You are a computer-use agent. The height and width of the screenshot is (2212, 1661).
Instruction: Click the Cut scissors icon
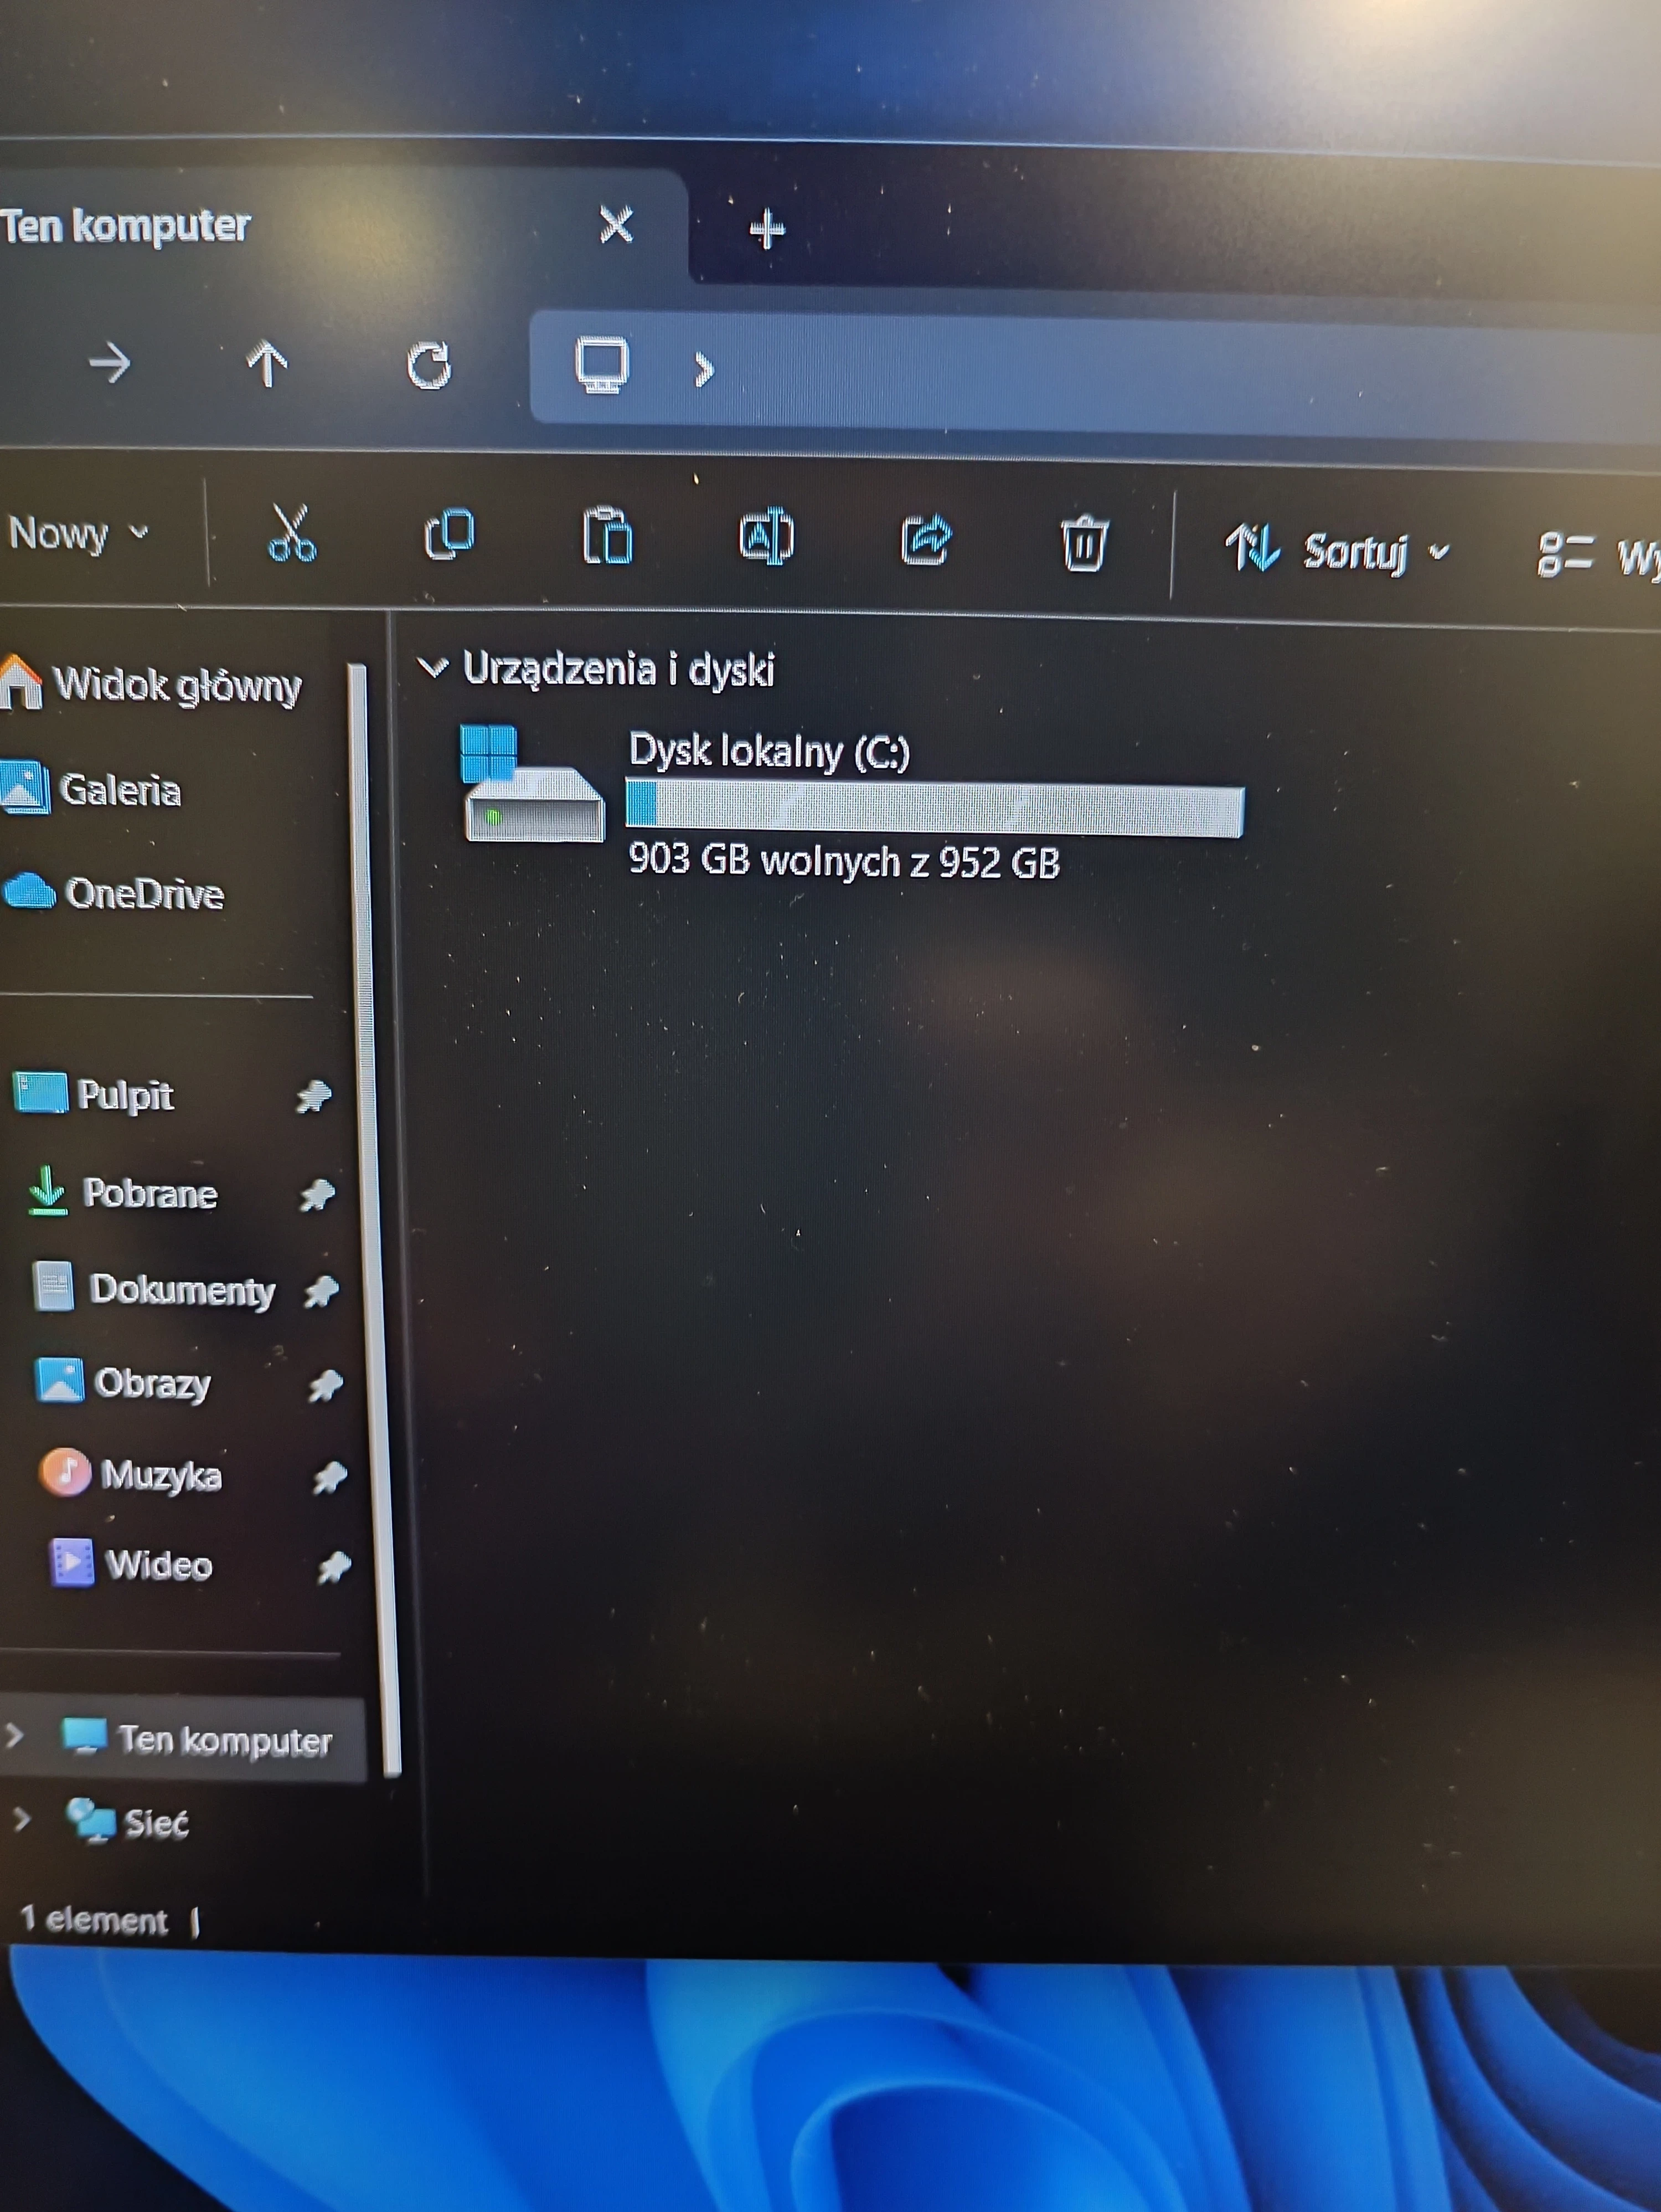[292, 534]
